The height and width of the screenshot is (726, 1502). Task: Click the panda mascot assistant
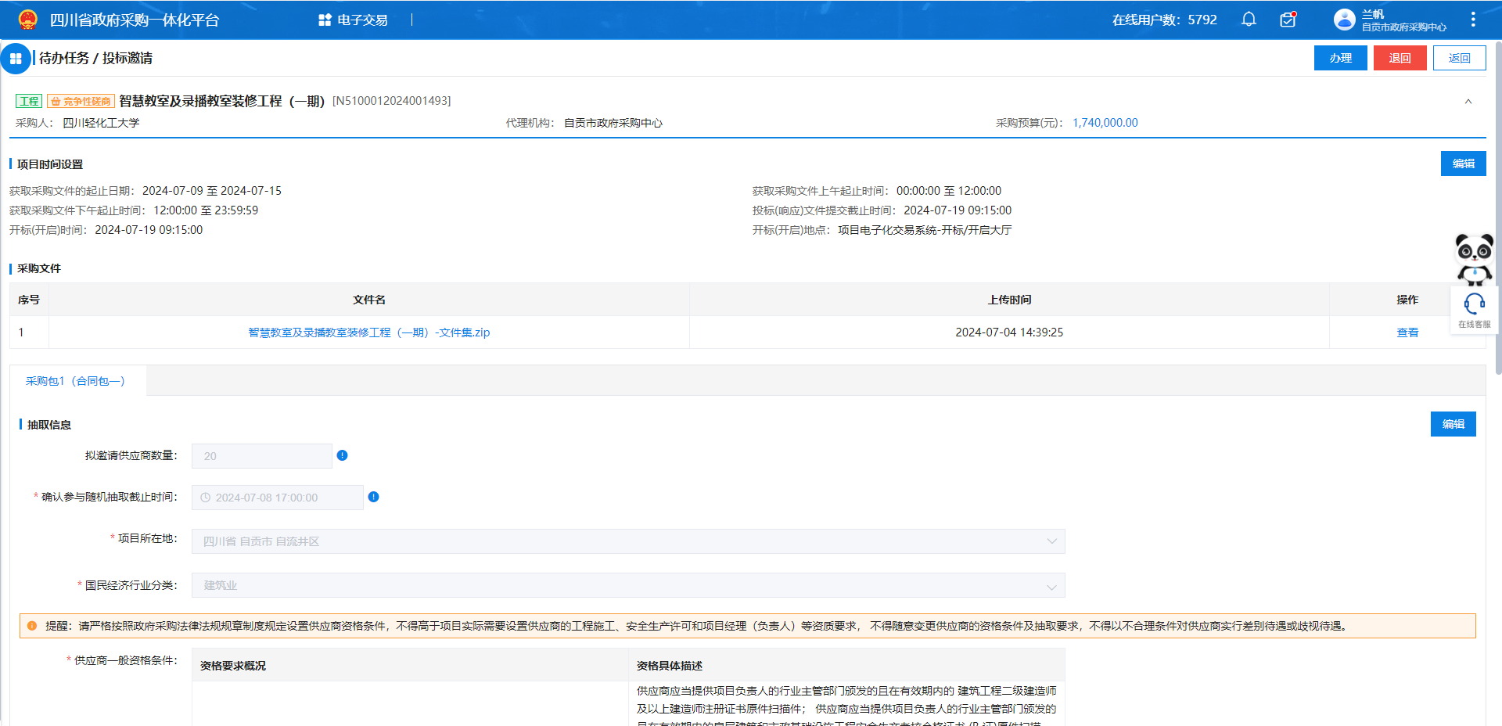click(x=1474, y=258)
